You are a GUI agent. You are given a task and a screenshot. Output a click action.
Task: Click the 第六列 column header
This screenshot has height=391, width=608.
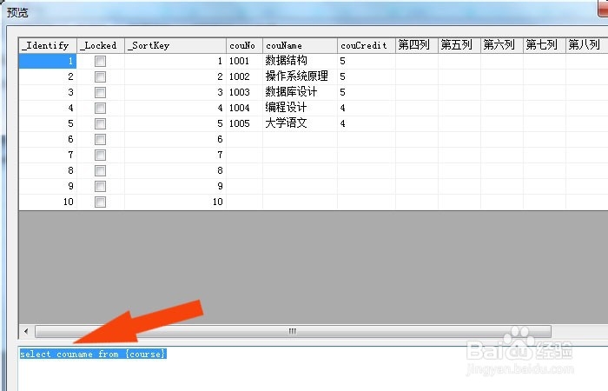pyautogui.click(x=502, y=46)
